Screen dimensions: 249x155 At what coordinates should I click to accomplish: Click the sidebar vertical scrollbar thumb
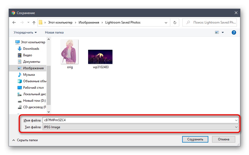pos(49,85)
